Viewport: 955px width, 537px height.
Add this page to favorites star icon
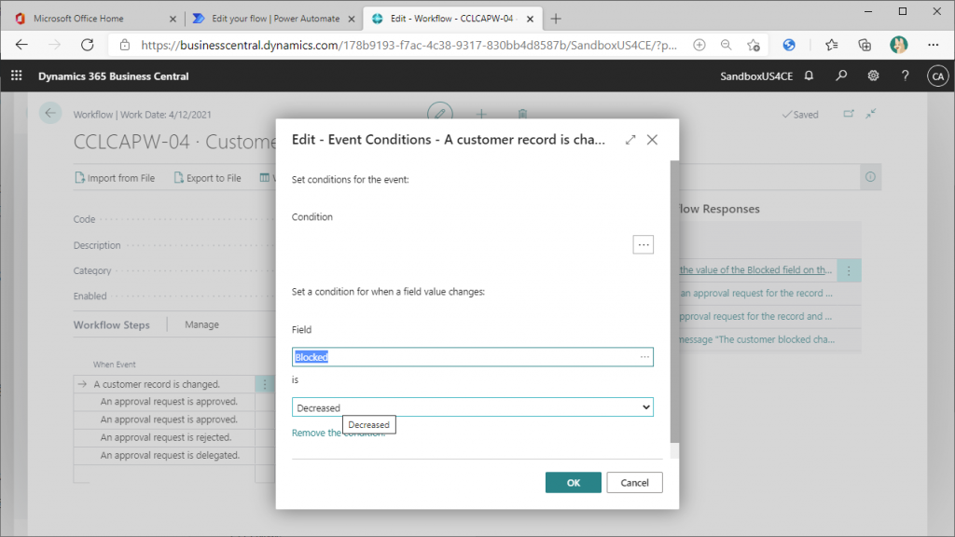coord(754,45)
